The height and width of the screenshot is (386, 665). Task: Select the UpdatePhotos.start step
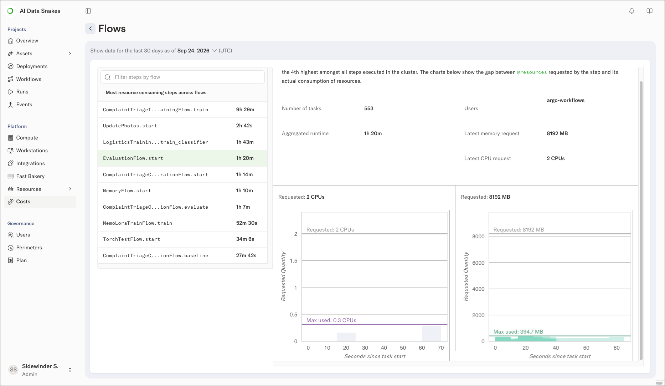click(x=182, y=126)
